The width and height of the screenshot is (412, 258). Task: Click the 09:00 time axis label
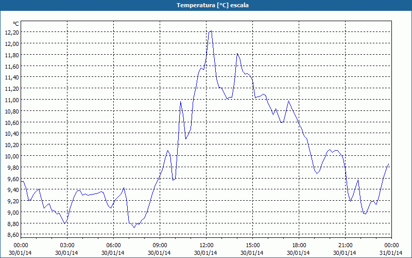click(160, 246)
